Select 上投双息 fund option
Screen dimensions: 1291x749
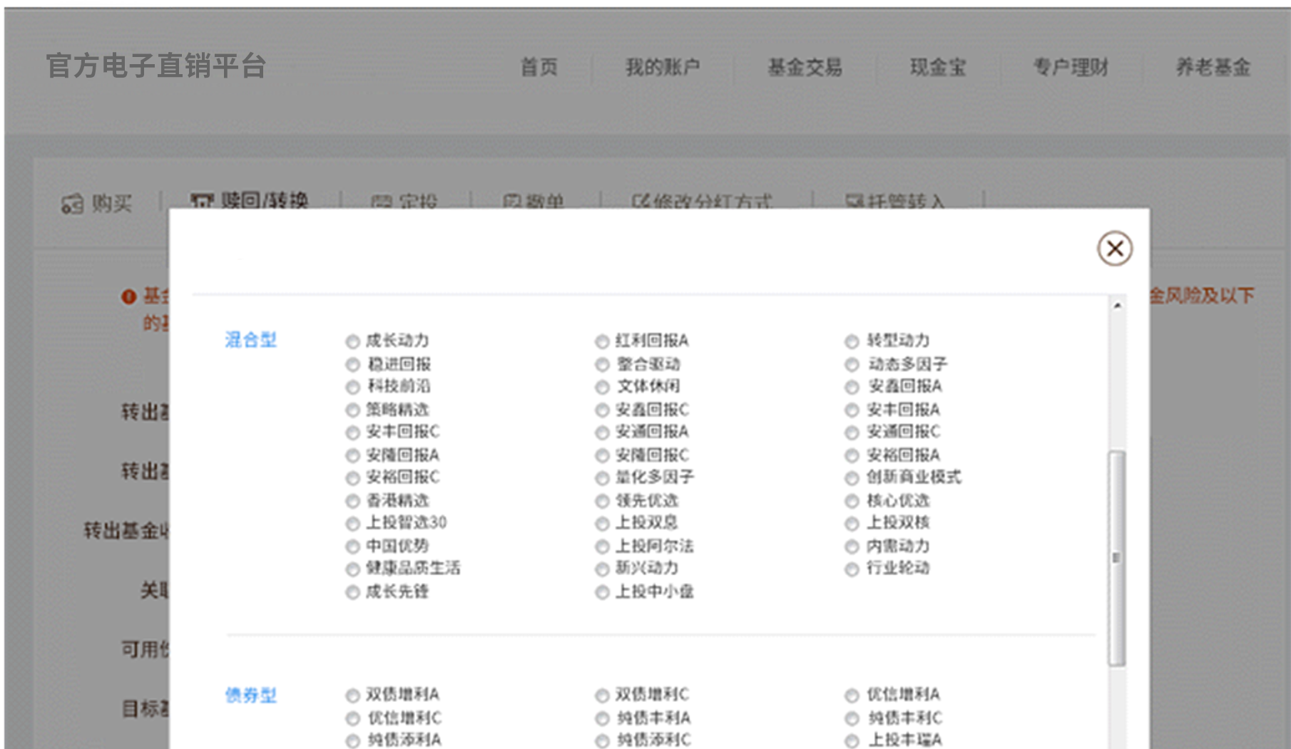point(602,524)
